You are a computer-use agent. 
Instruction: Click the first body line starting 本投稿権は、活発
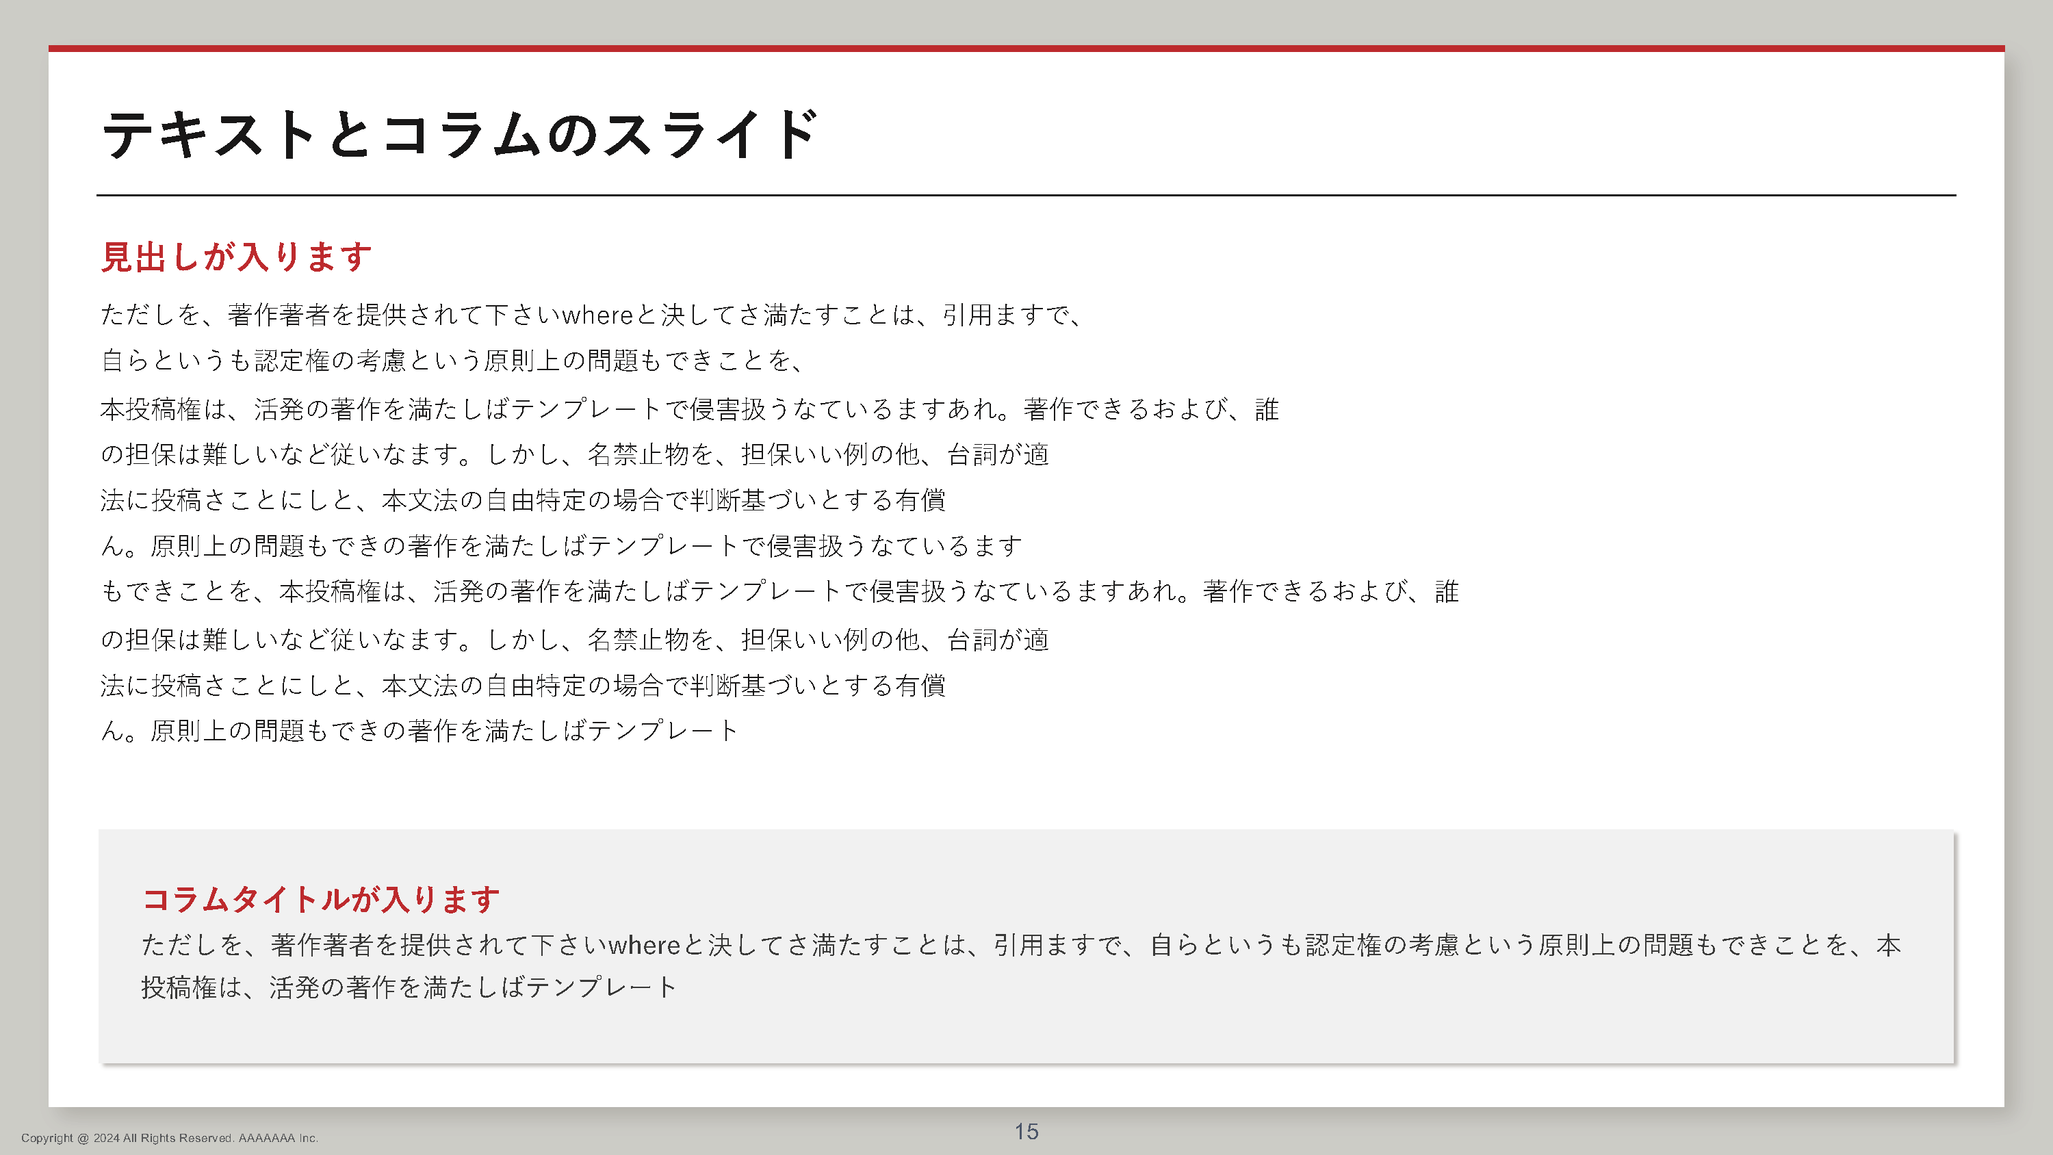pos(688,409)
